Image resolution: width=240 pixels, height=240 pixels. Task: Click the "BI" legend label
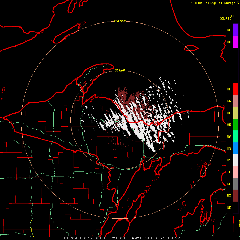[x=229, y=196]
